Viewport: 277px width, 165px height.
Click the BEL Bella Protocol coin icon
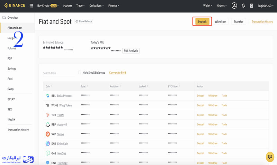coord(47,96)
